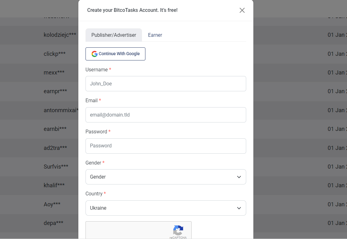Click the dialog title text
Screen dimensions: 347x239
click(x=132, y=10)
